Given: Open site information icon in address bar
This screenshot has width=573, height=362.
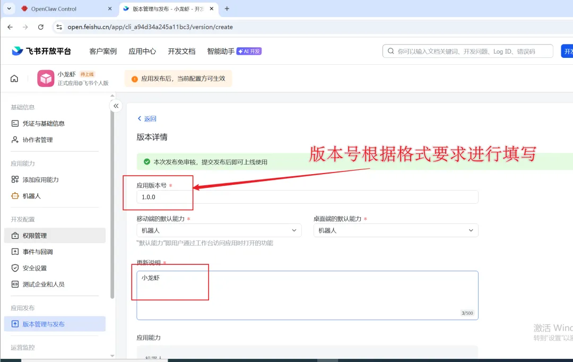Looking at the screenshot, I should click(x=59, y=27).
